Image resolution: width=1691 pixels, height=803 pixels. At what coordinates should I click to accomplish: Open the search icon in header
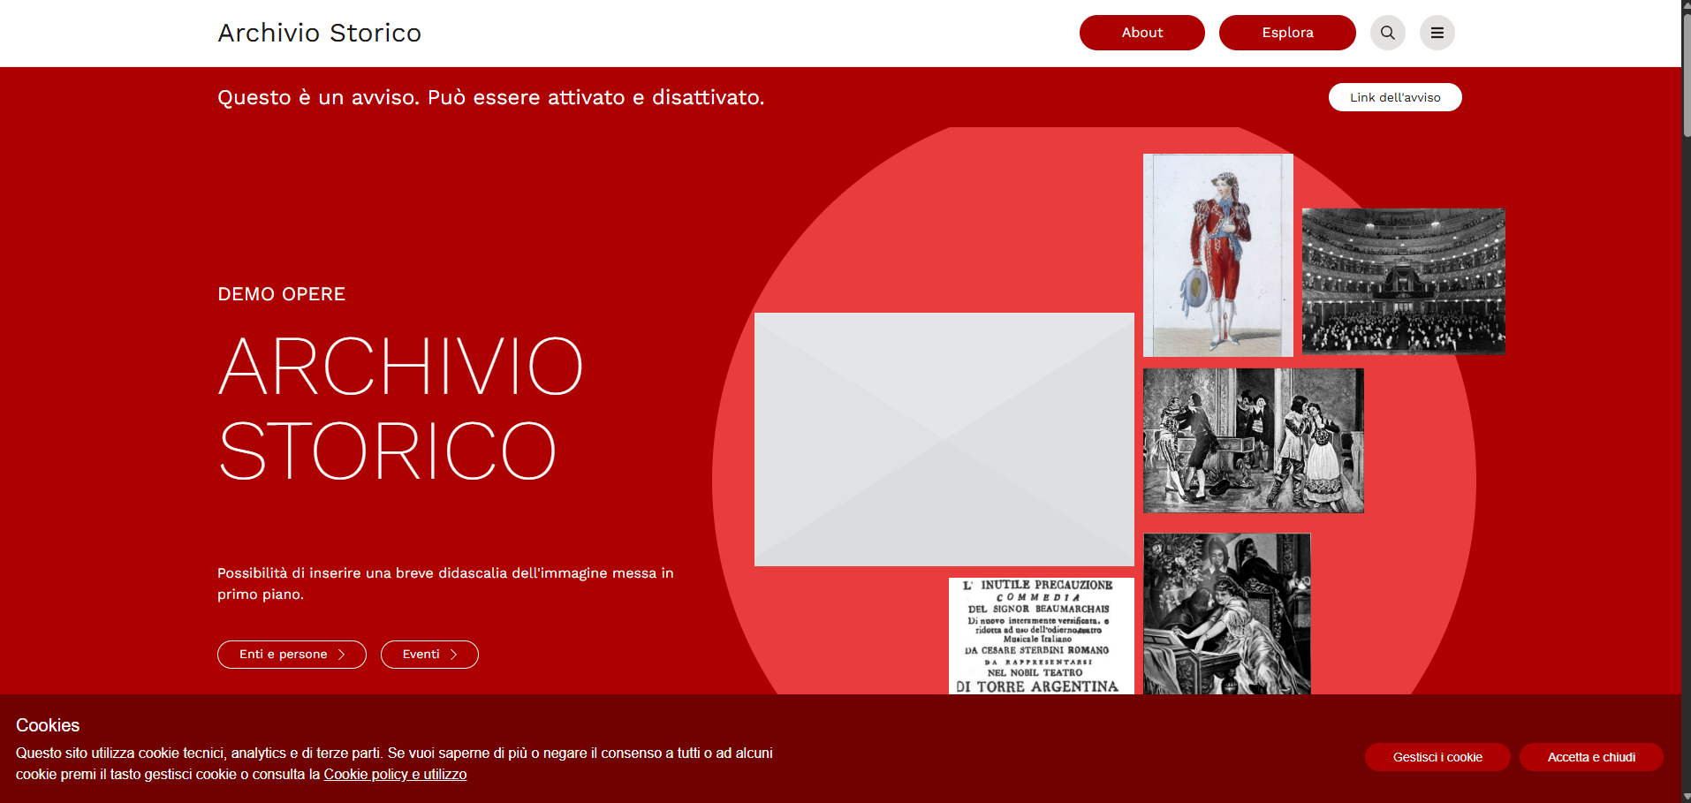pyautogui.click(x=1387, y=33)
